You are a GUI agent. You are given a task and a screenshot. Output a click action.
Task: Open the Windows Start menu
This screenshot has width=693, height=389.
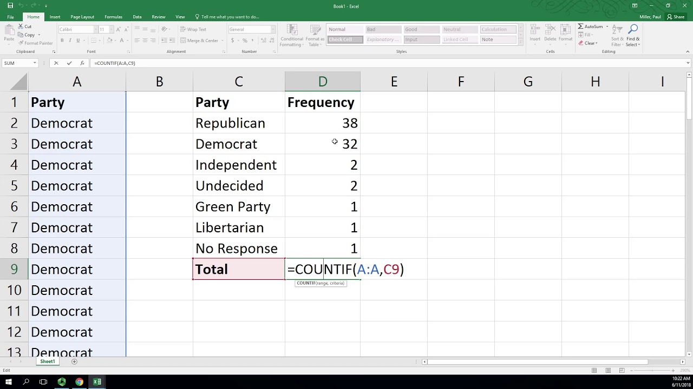pyautogui.click(x=9, y=382)
